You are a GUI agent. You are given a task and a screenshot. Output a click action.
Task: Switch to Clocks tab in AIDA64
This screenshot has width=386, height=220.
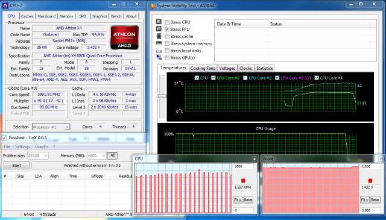[245, 69]
